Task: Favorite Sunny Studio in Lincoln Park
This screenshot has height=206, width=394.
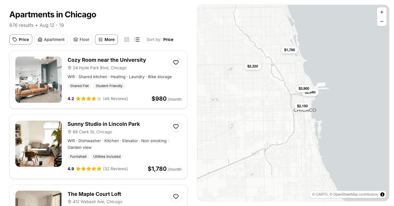Action: click(x=176, y=126)
